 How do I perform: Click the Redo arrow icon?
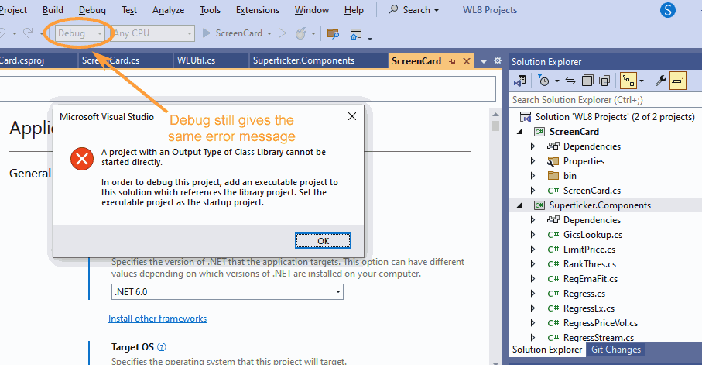(x=28, y=33)
